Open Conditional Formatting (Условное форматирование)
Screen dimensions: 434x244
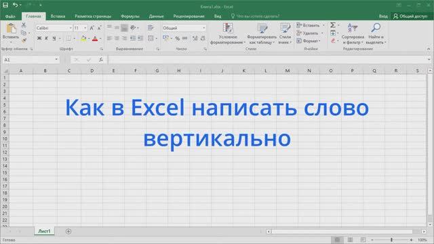pos(228,34)
